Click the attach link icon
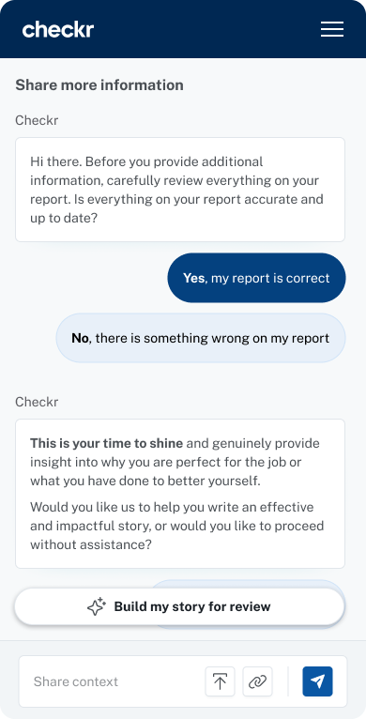Image resolution: width=366 pixels, height=719 pixels. [x=257, y=681]
